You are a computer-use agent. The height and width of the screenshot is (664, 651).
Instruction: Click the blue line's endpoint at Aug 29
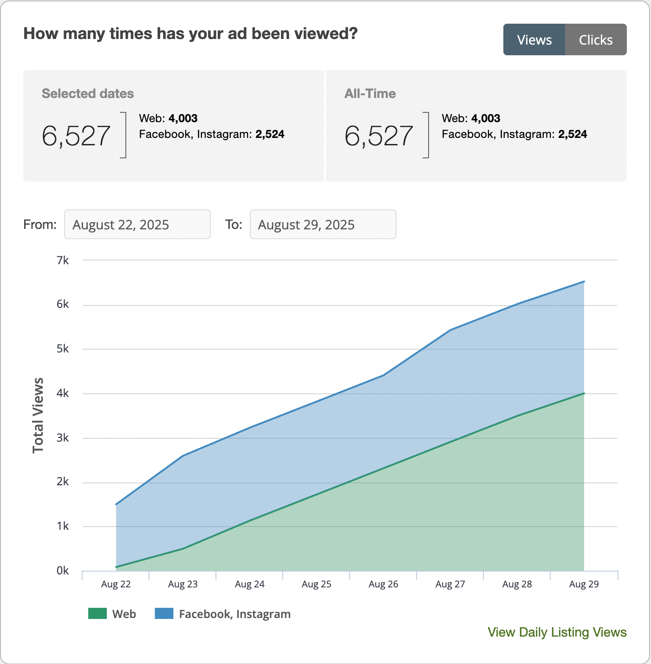pos(584,281)
